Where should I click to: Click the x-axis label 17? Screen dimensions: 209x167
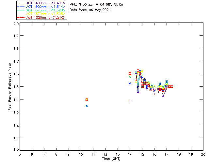(167, 154)
